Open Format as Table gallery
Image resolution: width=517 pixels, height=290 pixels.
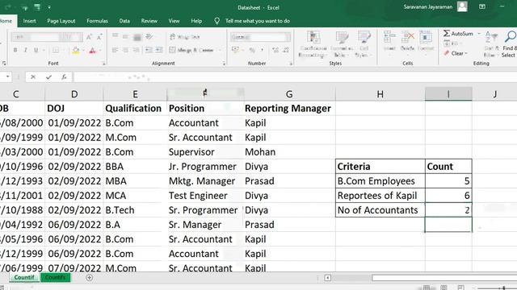[x=342, y=44]
